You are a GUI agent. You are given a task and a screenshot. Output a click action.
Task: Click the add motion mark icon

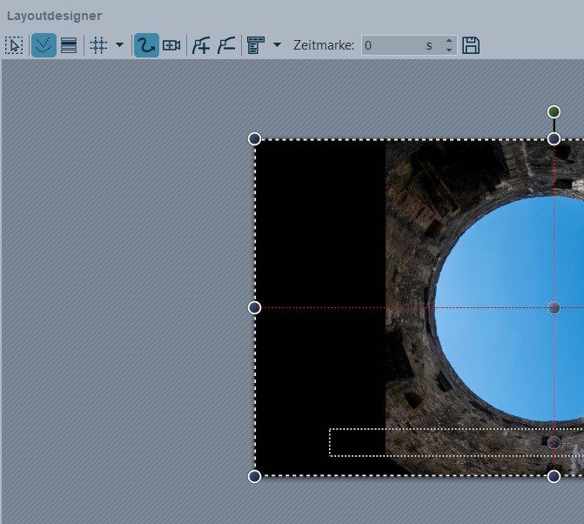click(201, 45)
